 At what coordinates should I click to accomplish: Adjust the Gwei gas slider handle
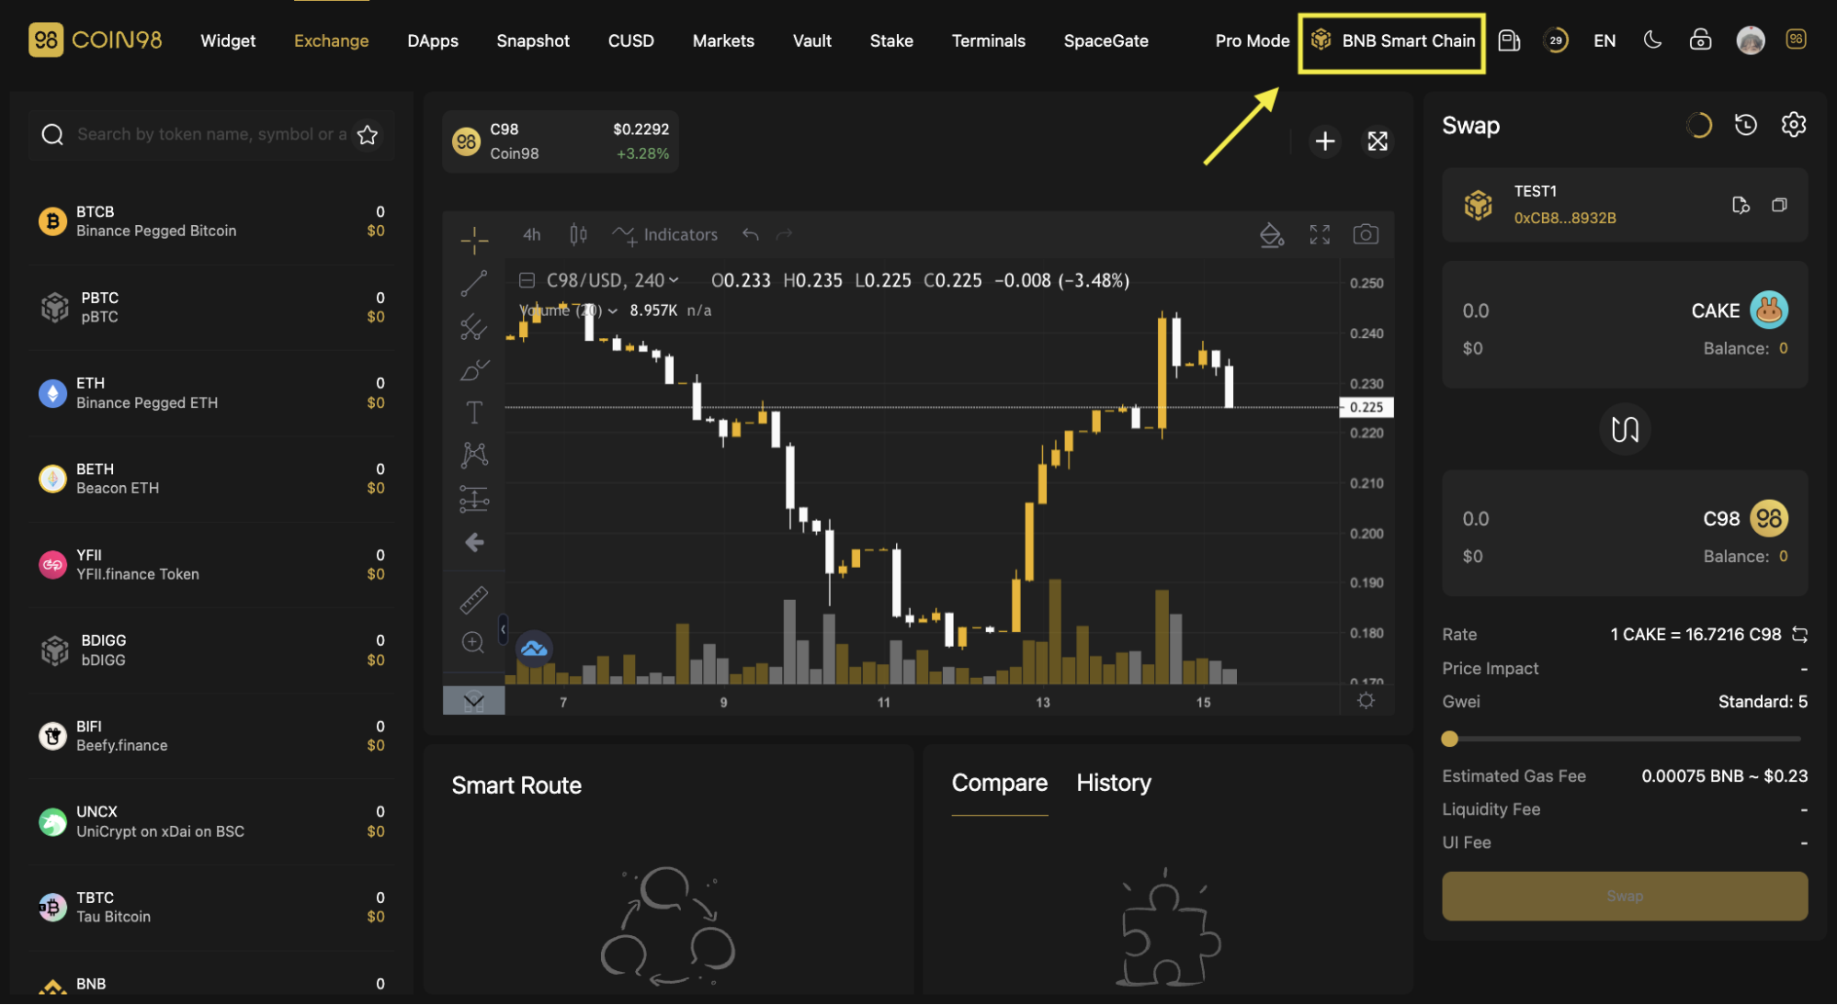click(x=1449, y=739)
